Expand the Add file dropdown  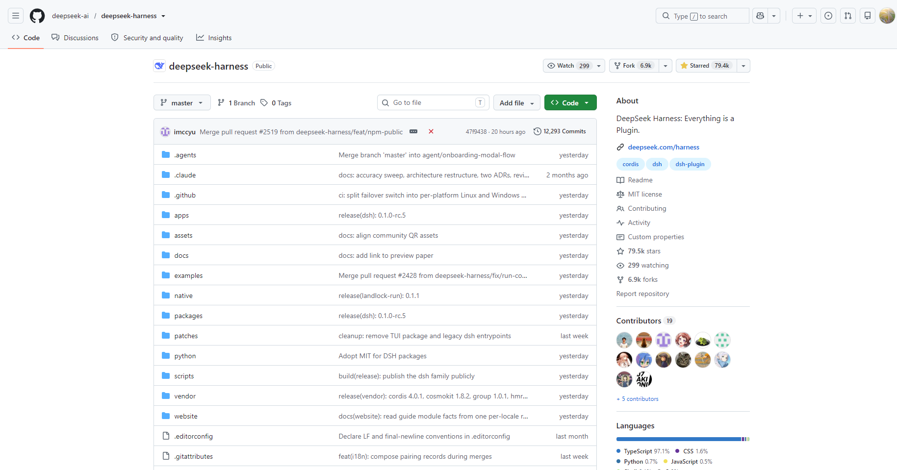[517, 102]
